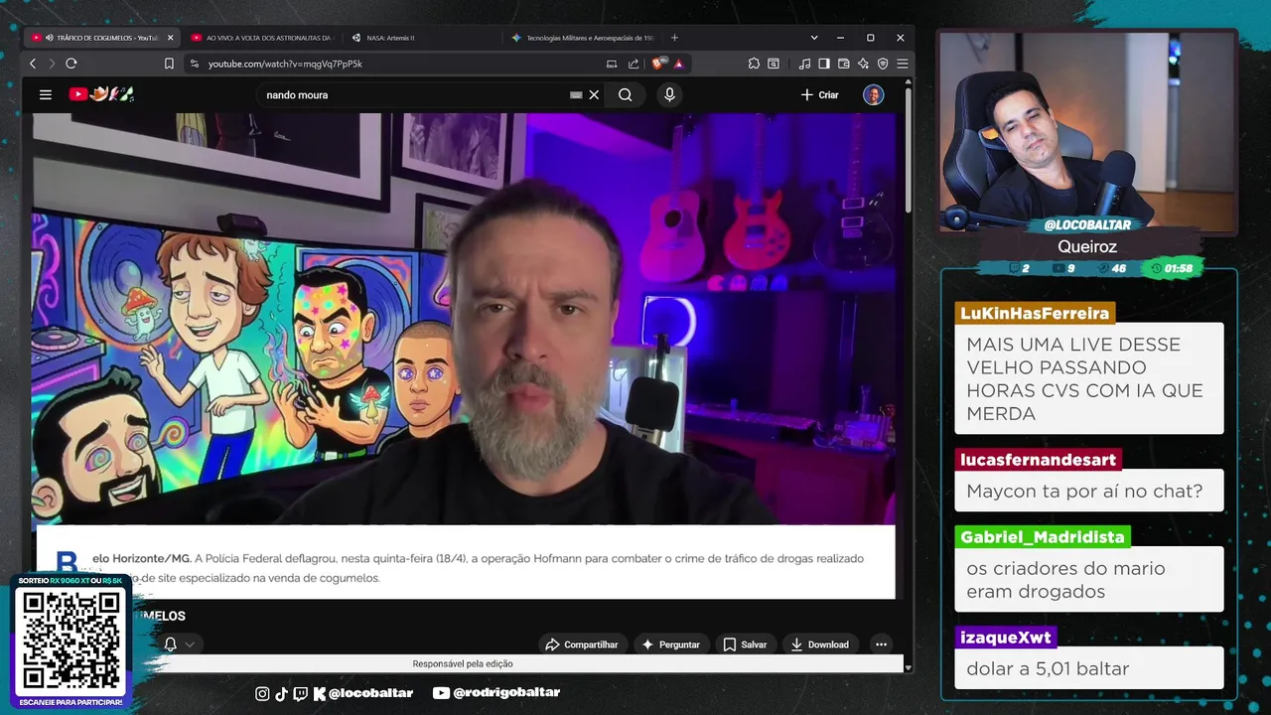Screen dimensions: 1271x715
Task: Click the LuKinHasFerreira chat username
Action: coord(1035,314)
